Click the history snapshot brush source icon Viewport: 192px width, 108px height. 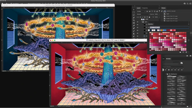[x=162, y=11]
